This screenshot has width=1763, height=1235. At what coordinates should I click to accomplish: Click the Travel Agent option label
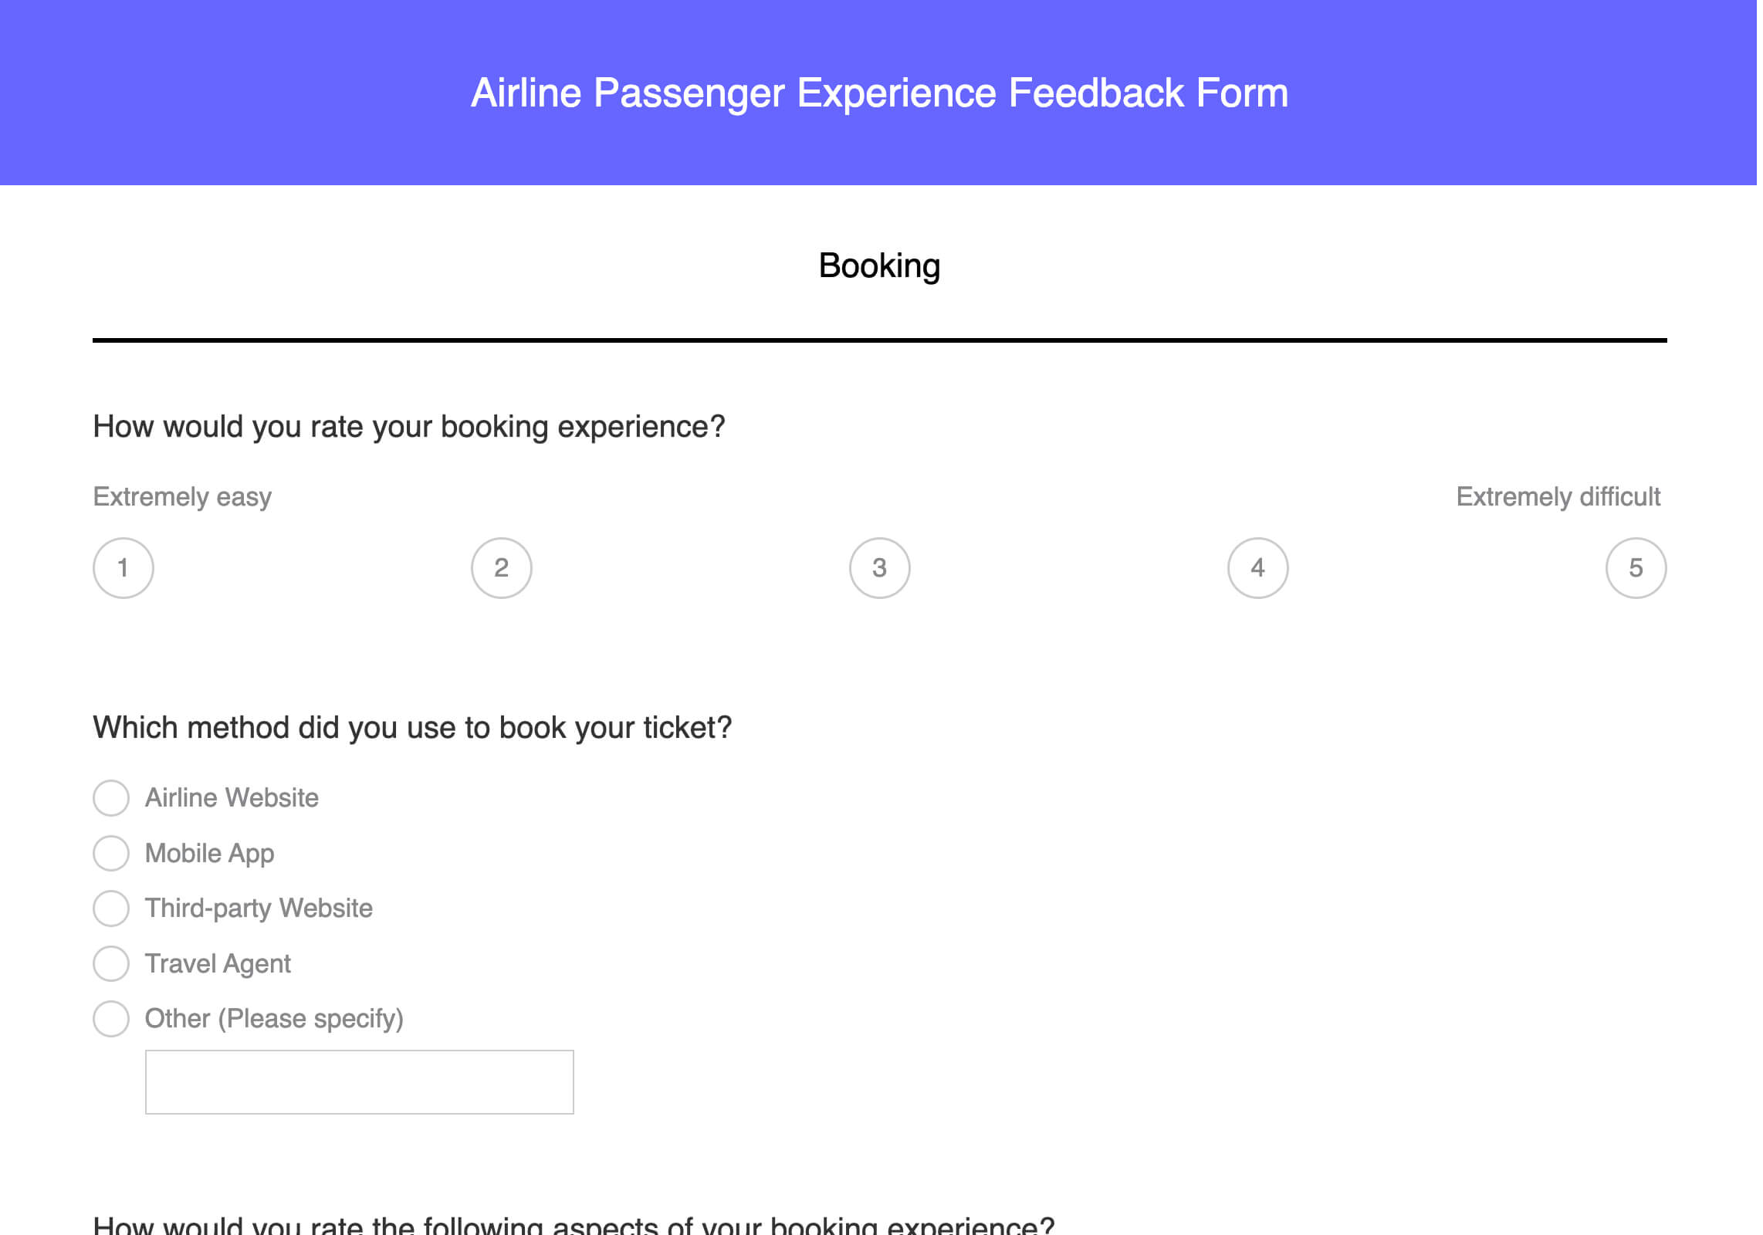[x=217, y=963]
